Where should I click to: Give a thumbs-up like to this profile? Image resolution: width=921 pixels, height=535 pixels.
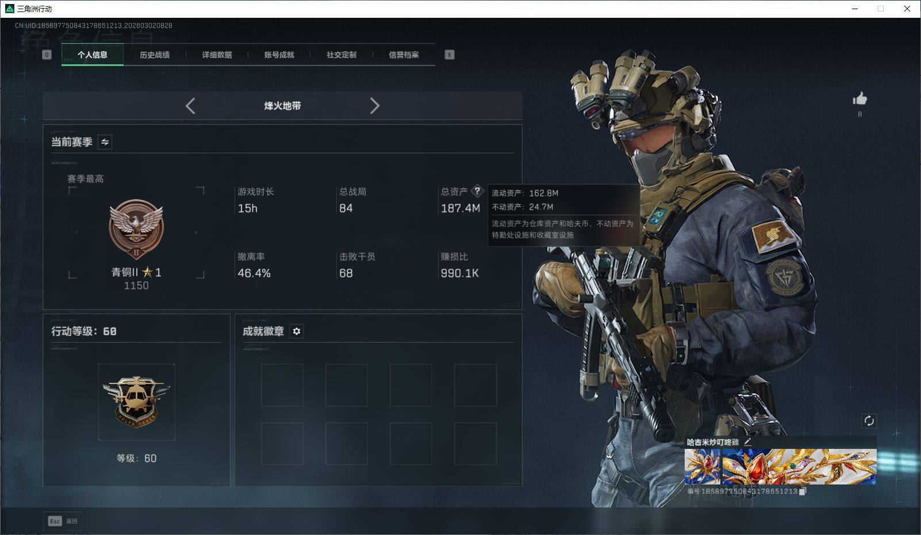(860, 99)
